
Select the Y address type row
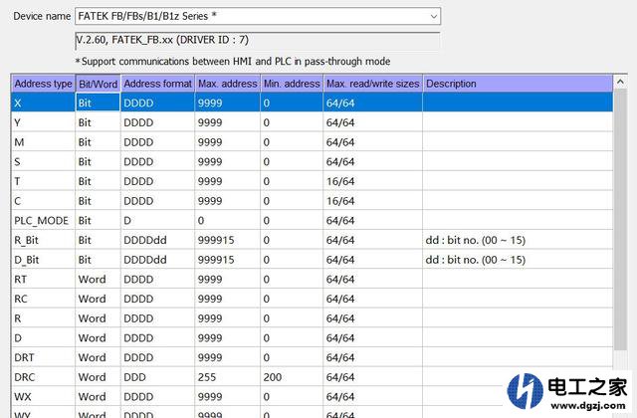pos(43,122)
